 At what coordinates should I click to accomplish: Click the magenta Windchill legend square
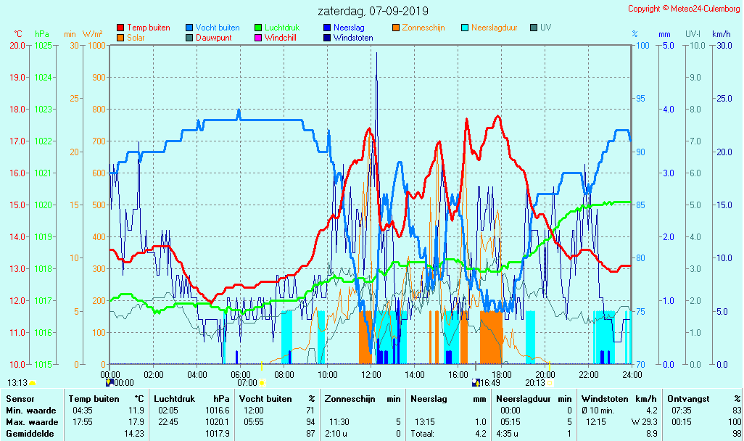point(258,38)
